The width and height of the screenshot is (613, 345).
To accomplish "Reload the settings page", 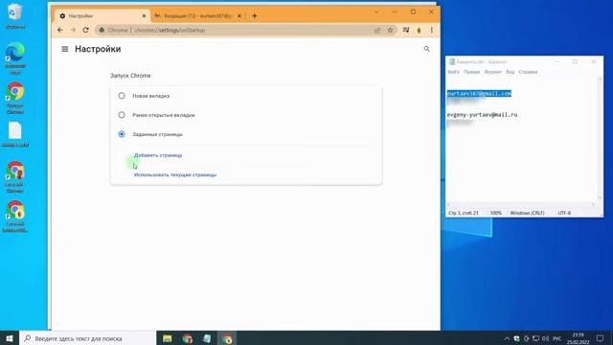I will pyautogui.click(x=85, y=30).
